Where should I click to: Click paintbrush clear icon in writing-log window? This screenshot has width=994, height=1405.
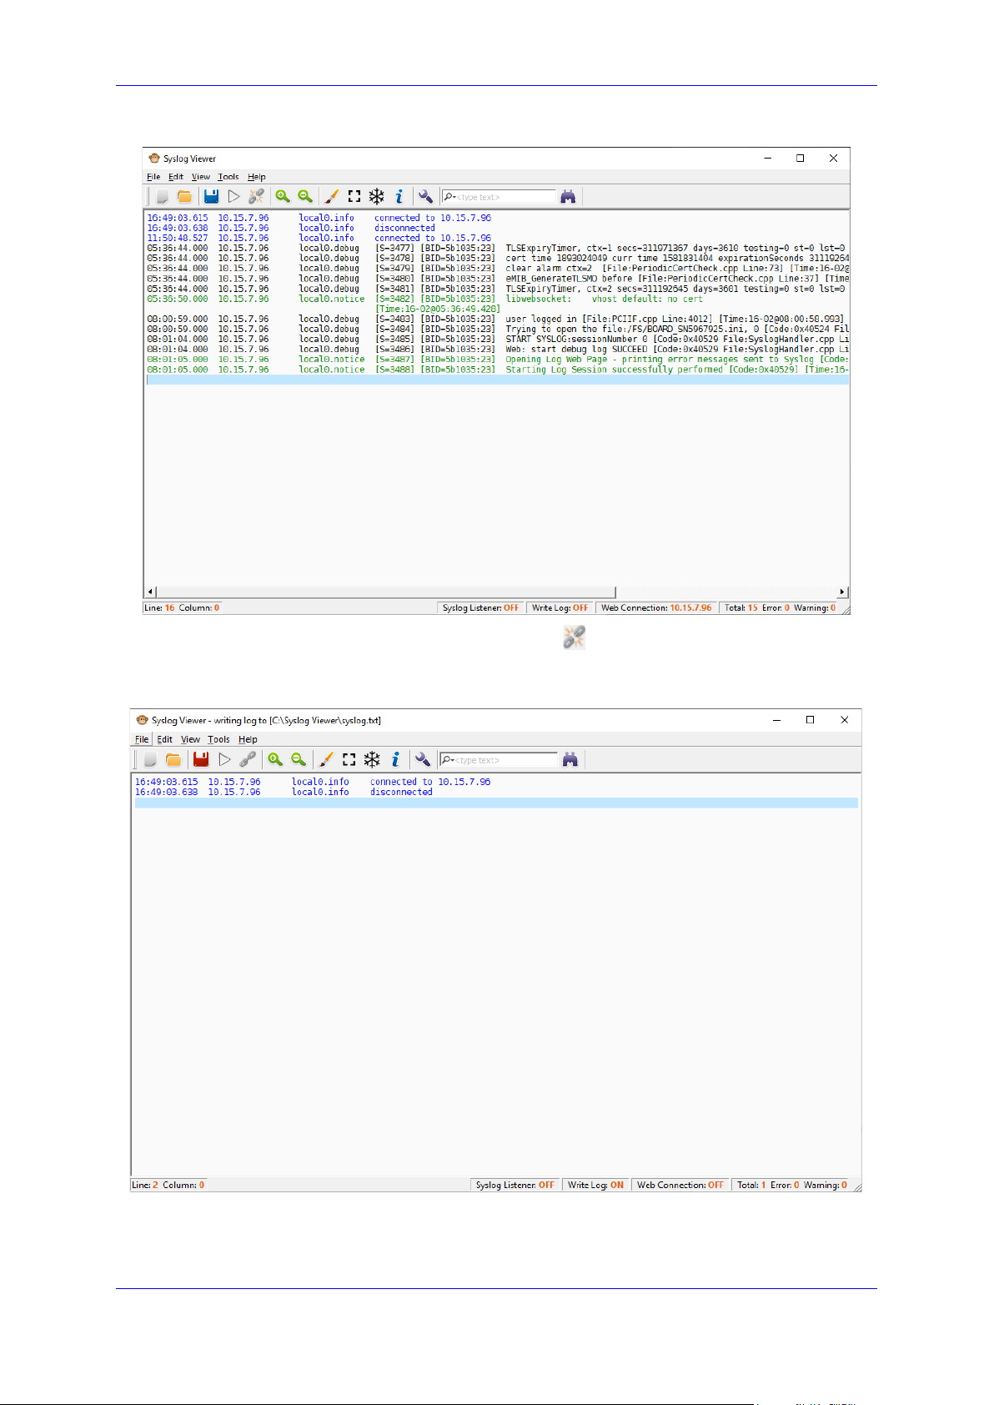326,759
